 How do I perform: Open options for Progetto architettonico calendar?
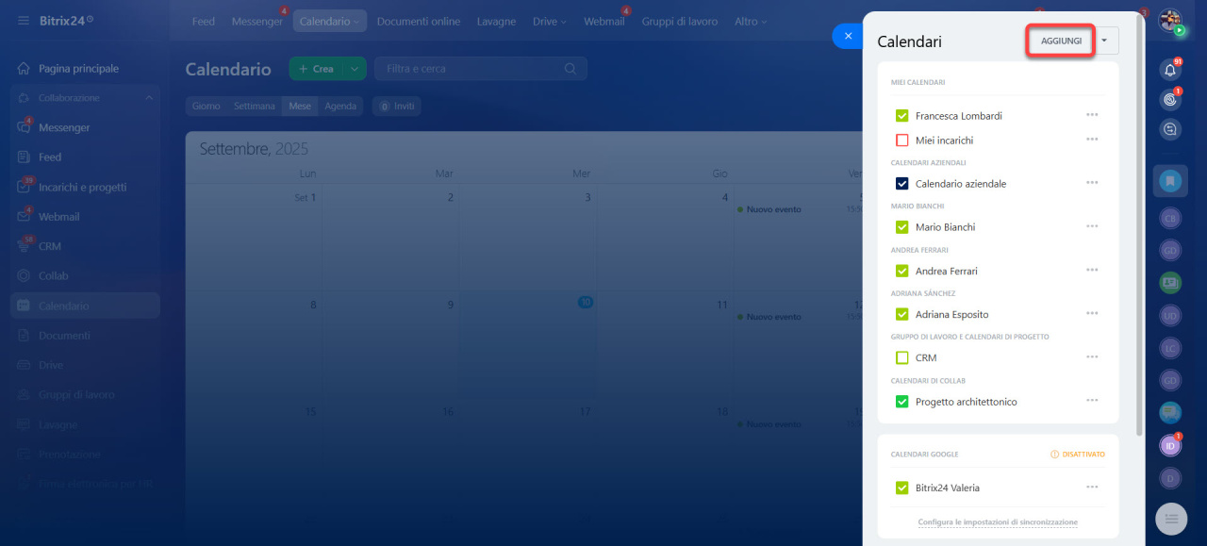point(1092,401)
